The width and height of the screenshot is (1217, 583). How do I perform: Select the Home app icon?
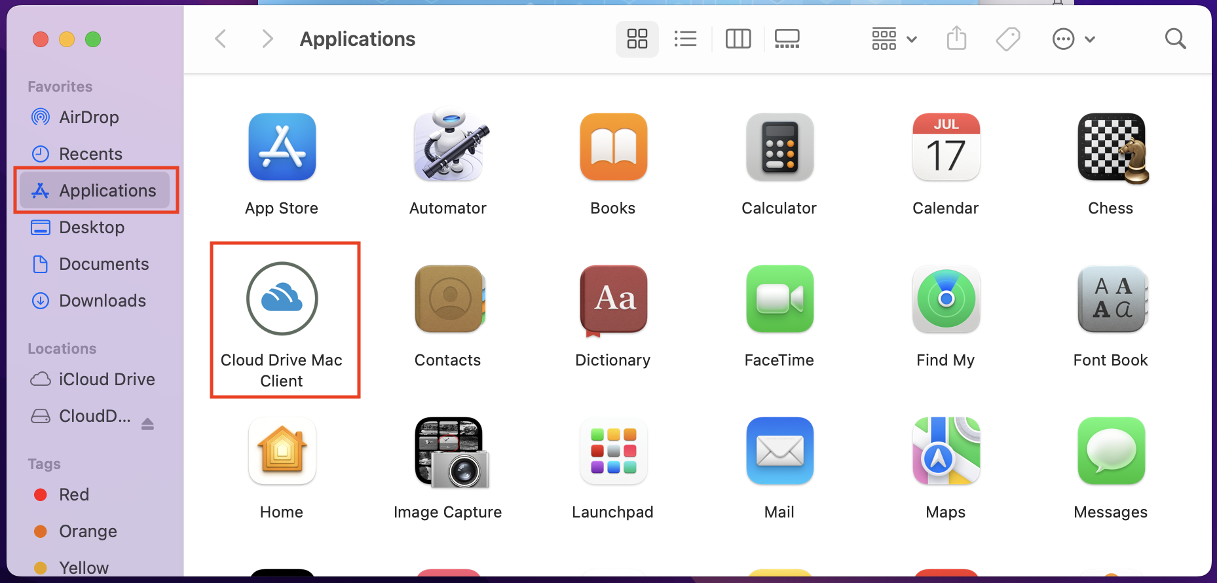[282, 451]
